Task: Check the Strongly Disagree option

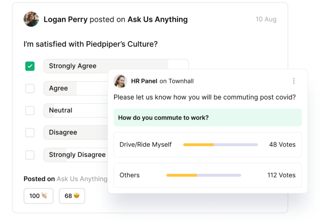Action: (30, 155)
